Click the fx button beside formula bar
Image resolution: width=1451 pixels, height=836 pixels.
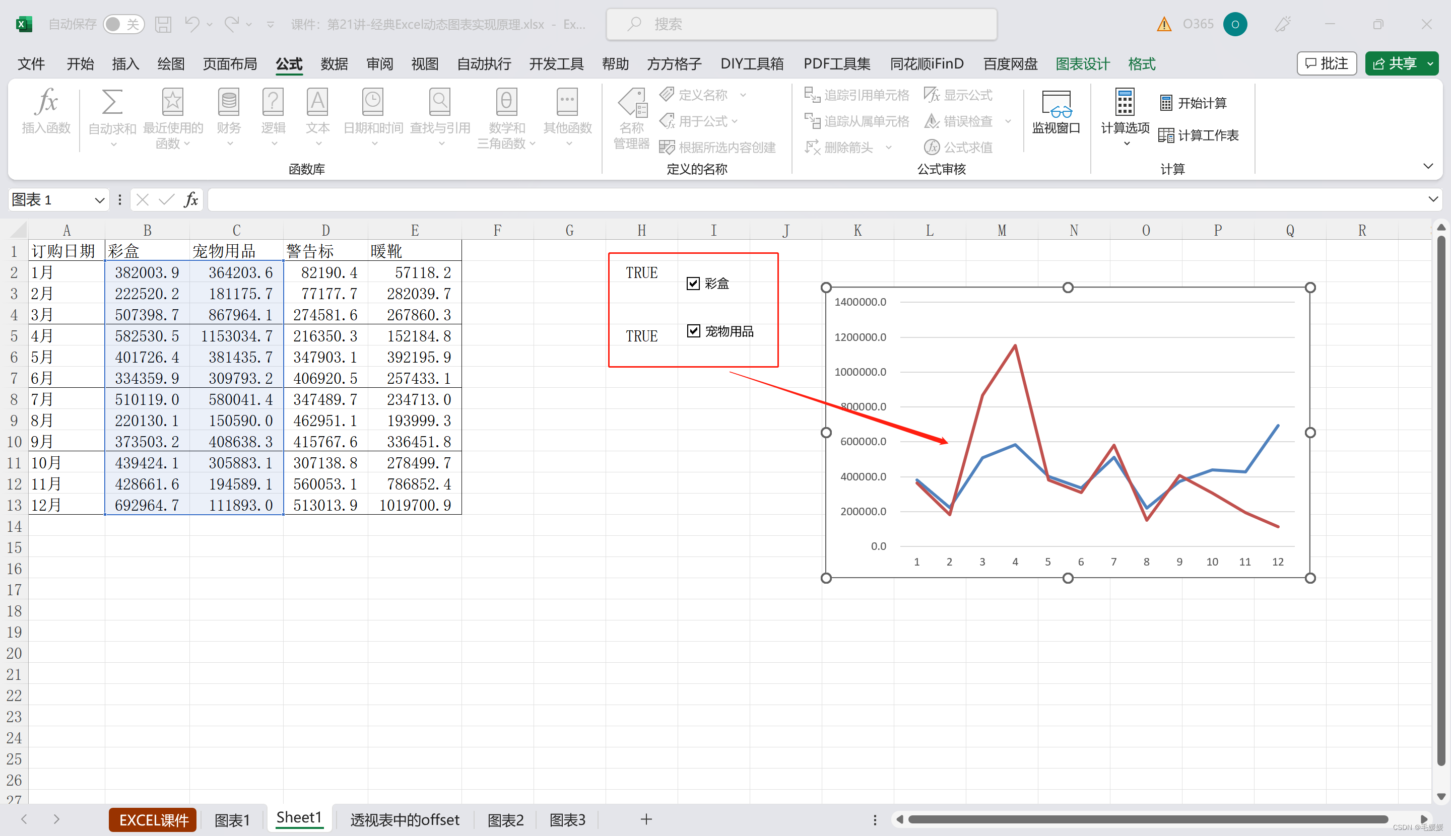tap(191, 200)
